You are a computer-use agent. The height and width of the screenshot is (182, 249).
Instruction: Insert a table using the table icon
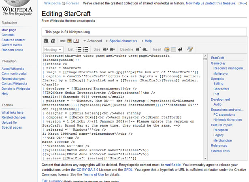point(173,49)
